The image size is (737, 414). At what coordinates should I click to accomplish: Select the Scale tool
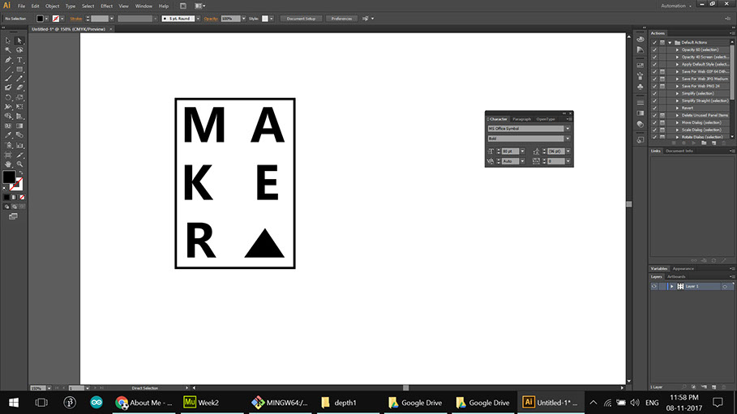(x=19, y=98)
